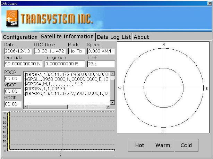Click the Latitude field
The image size is (213, 159).
(23, 64)
